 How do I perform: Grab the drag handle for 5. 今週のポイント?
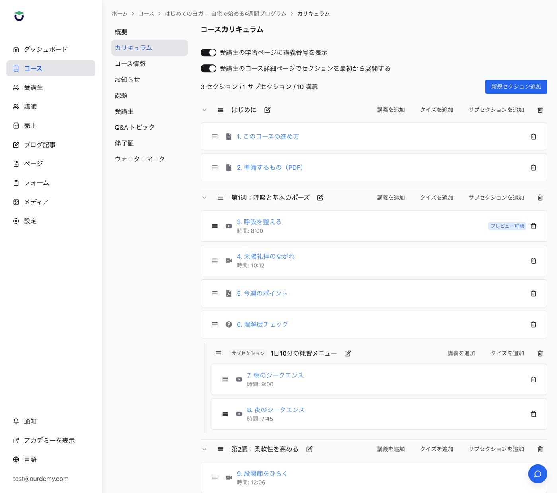tap(215, 293)
